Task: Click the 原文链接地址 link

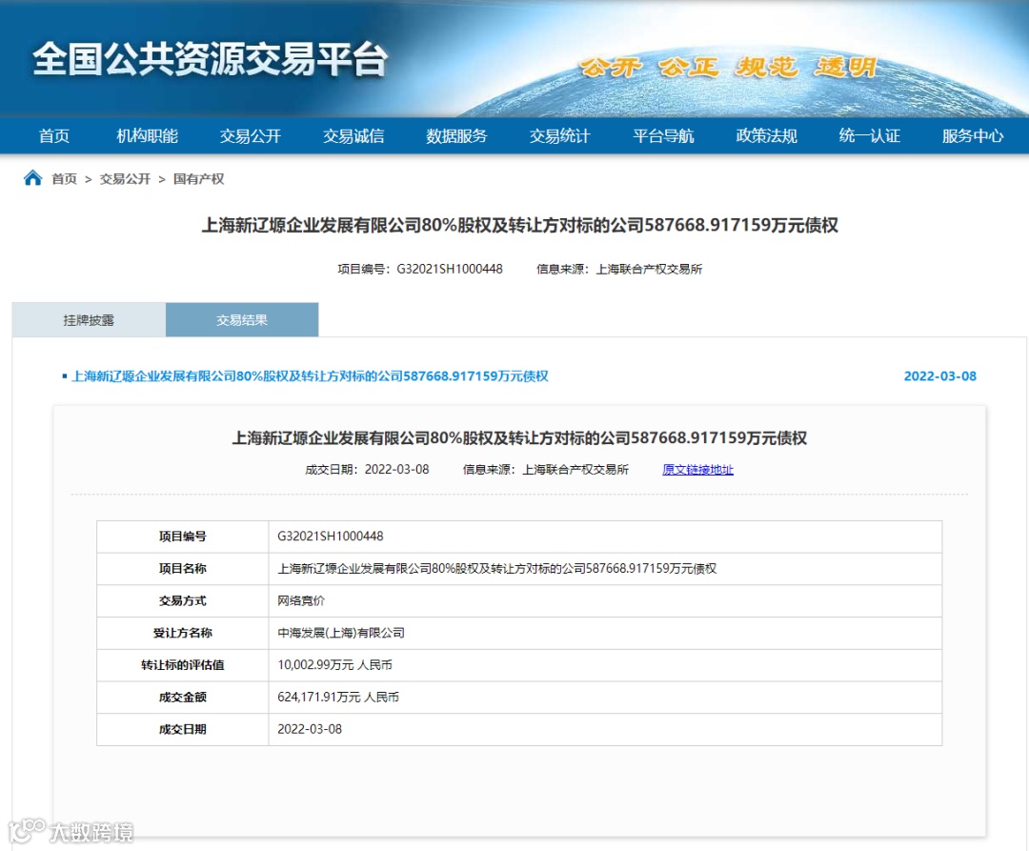Action: pyautogui.click(x=697, y=470)
